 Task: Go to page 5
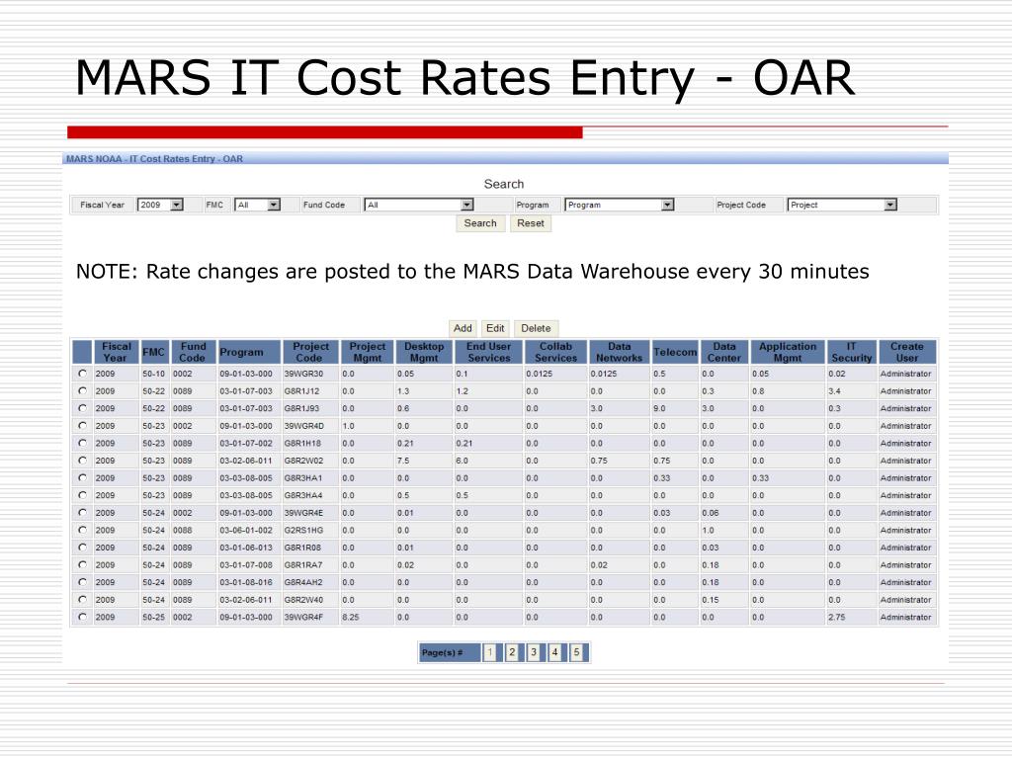tap(576, 652)
